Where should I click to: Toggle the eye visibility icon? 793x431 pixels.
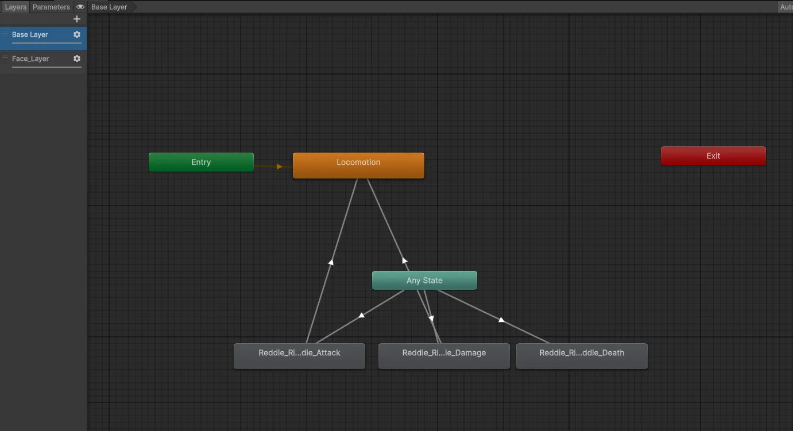80,7
